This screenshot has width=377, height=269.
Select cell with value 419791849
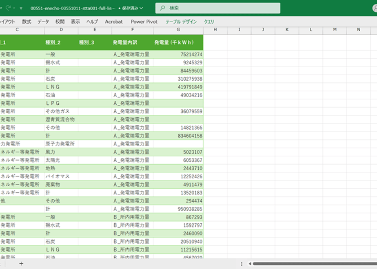pyautogui.click(x=178, y=87)
